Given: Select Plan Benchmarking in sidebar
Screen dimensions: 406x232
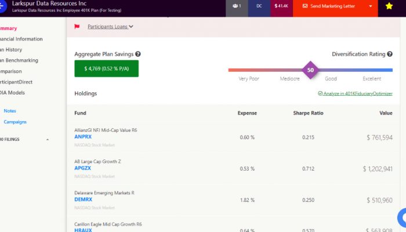Looking at the screenshot, I should click(19, 60).
